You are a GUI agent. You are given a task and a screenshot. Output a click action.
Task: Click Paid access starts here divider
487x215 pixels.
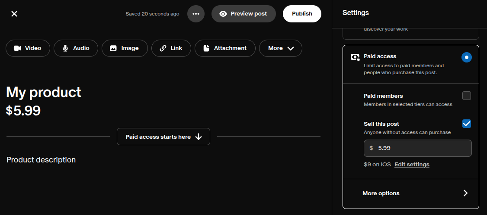click(x=163, y=137)
